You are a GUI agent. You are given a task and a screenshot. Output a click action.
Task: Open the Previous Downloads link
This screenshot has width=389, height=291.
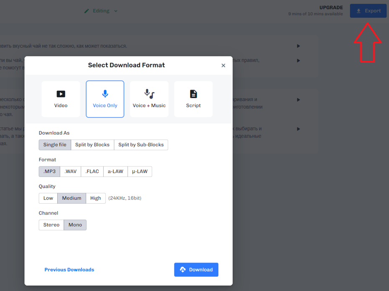point(69,270)
